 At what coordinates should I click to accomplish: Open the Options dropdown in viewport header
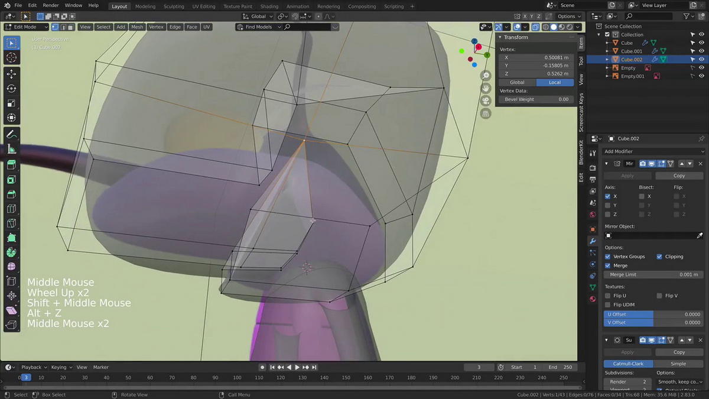click(569, 17)
